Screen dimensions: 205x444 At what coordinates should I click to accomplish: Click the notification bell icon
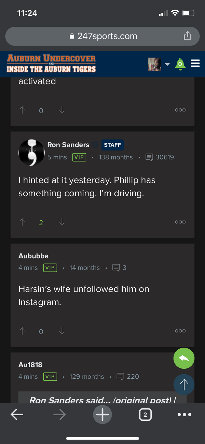tap(180, 63)
